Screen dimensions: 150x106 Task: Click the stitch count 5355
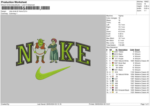[x=116, y=52]
